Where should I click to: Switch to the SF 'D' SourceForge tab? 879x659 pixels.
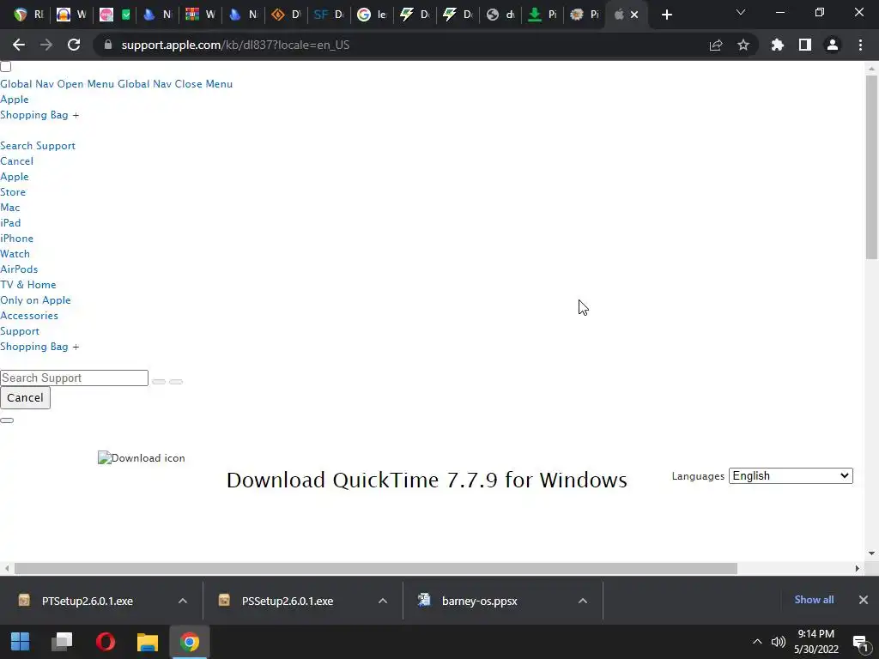(330, 15)
